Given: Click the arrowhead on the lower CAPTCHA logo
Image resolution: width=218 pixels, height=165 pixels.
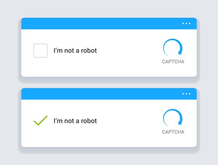Looking at the screenshot, I should (x=180, y=122).
